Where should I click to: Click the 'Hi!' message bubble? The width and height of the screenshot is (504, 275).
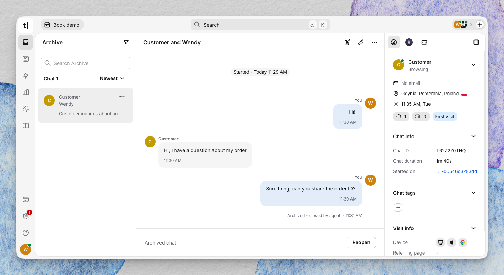pyautogui.click(x=348, y=117)
